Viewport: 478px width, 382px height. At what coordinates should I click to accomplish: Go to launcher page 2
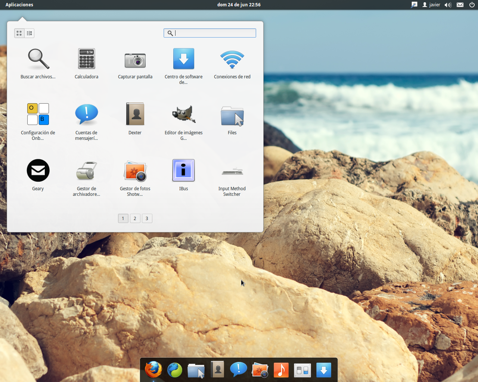coord(135,218)
